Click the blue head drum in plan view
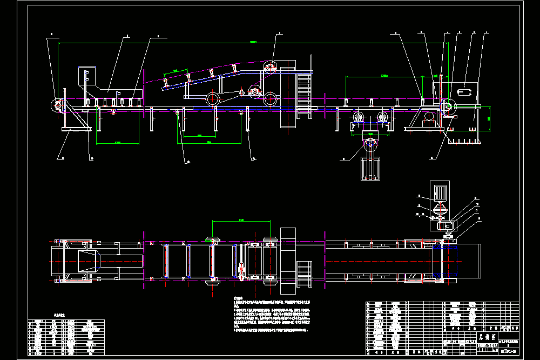 pyautogui.click(x=445, y=261)
